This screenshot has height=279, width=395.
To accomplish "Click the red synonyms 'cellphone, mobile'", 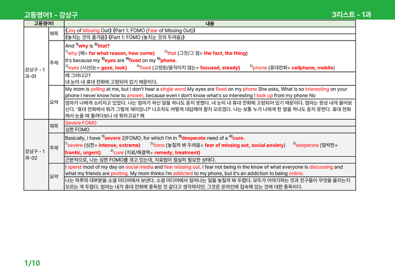I will coord(312,68).
